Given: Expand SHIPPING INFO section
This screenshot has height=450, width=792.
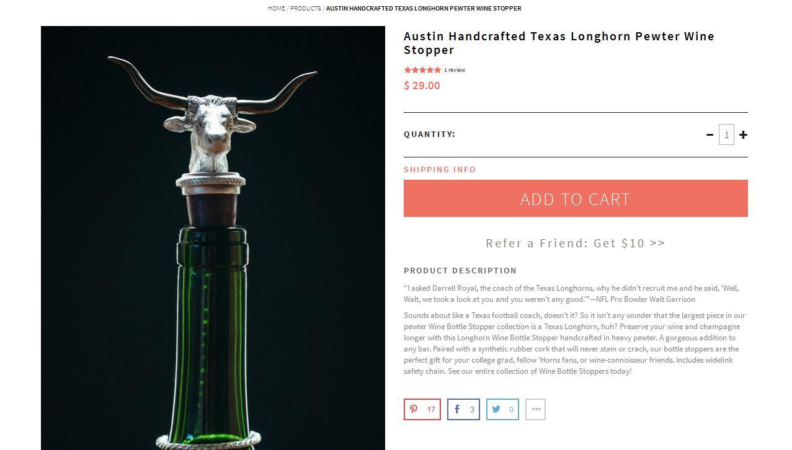Looking at the screenshot, I should pyautogui.click(x=440, y=169).
